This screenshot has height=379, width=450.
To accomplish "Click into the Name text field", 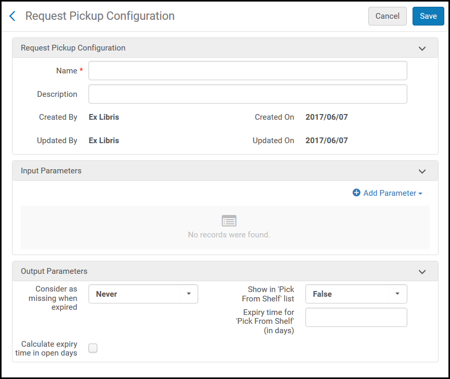I will coord(248,71).
